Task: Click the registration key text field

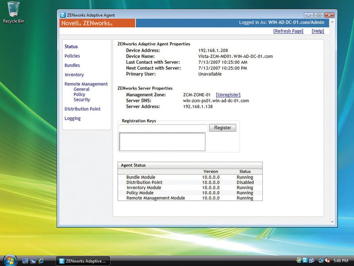Action: (163, 128)
